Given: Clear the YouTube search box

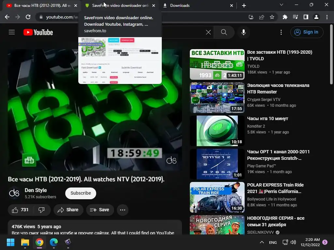Looking at the screenshot, I should click(208, 32).
